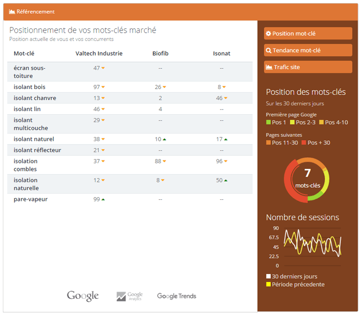Select the pare-vapeur keyword
The image size is (360, 314).
(x=30, y=199)
